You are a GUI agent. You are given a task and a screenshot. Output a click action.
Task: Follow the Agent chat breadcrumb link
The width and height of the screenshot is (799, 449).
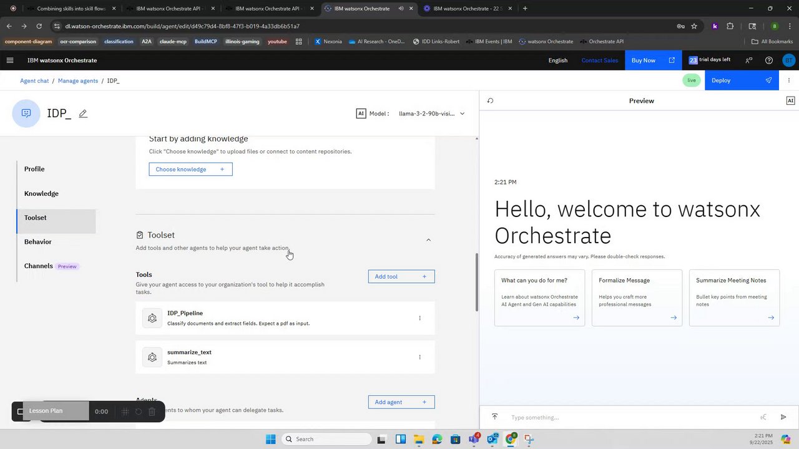(x=34, y=81)
